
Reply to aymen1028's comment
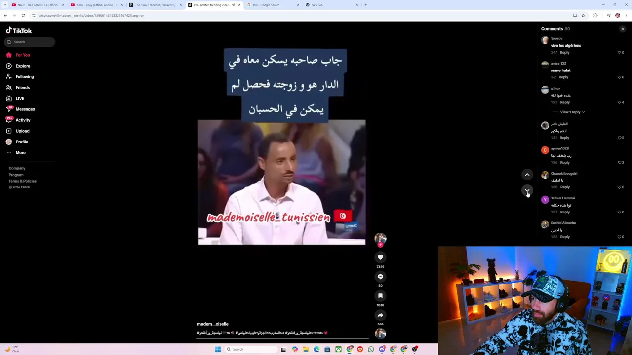[564, 162]
